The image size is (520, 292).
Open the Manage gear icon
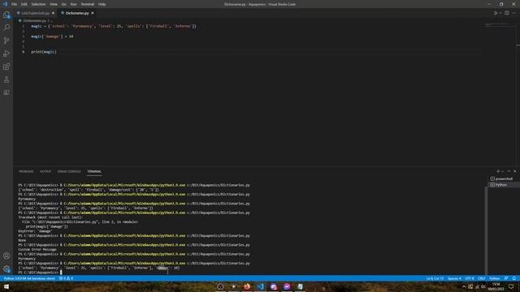6,268
